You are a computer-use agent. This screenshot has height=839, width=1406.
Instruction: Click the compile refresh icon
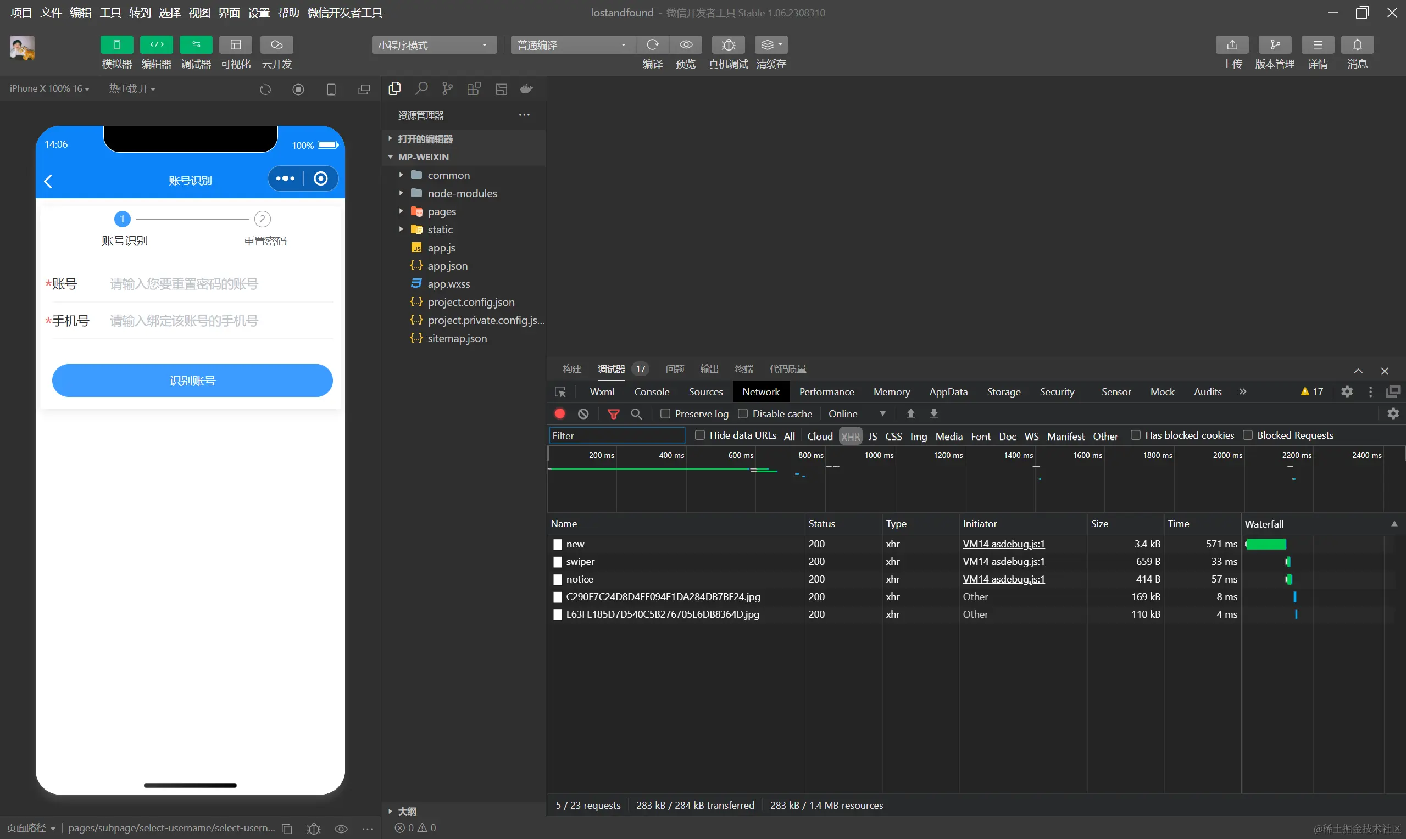(652, 44)
